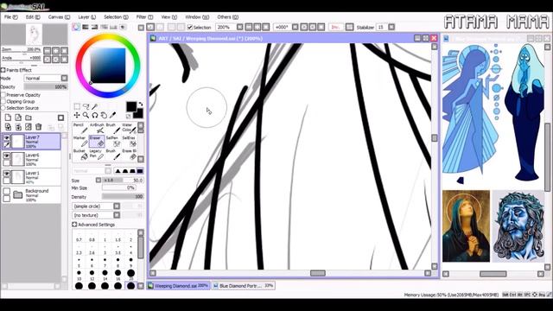Screen dimensions: 553x311
Task: Switch to Weeping Diamond.sai document tab
Action: (178, 286)
